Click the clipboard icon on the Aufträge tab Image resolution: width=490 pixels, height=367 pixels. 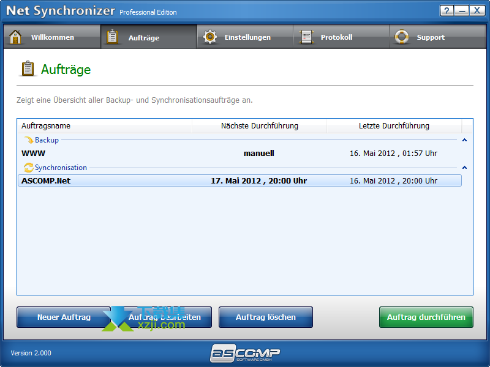pos(112,37)
